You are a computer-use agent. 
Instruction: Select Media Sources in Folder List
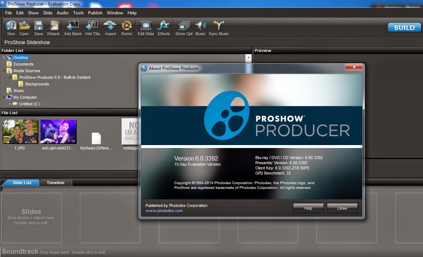[x=27, y=71]
